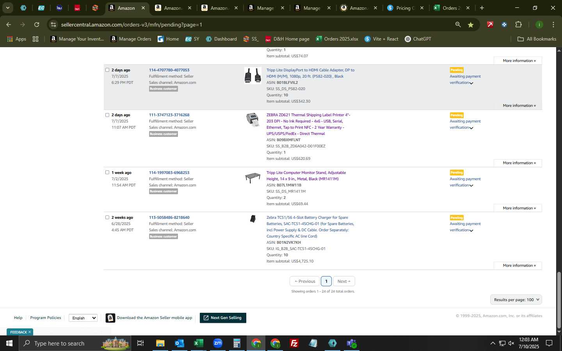The image size is (562, 351).
Task: Open Orders 2025.xlsx bookmark
Action: [x=337, y=39]
